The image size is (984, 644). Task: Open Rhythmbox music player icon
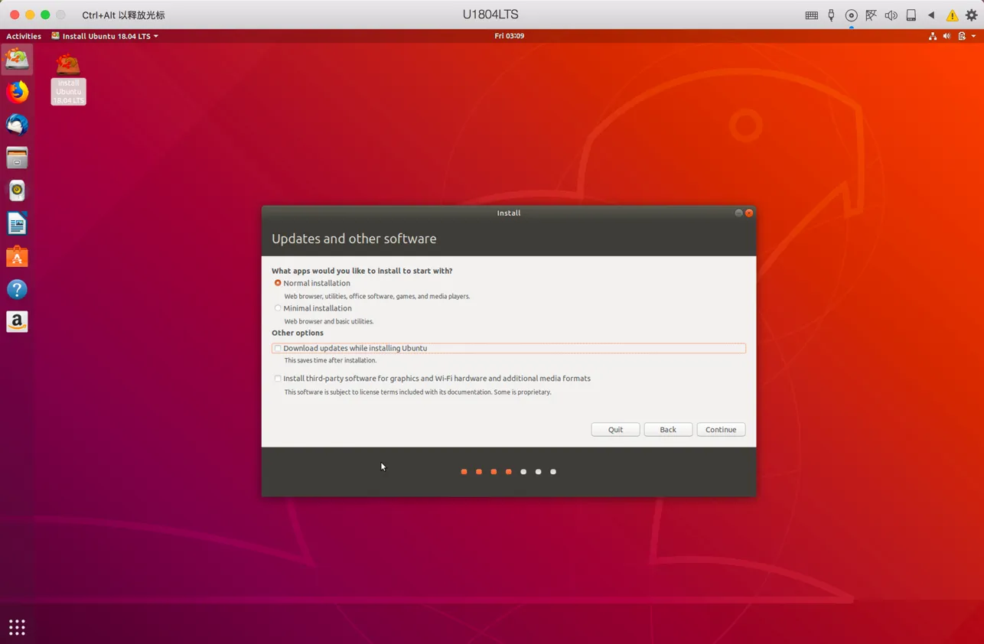(x=17, y=190)
